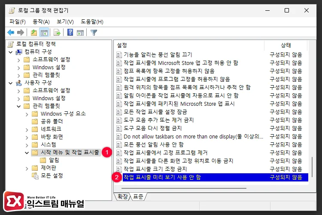This screenshot has width=322, height=215.
Task: Click the Forward arrow toolbar icon
Action: click(21, 33)
